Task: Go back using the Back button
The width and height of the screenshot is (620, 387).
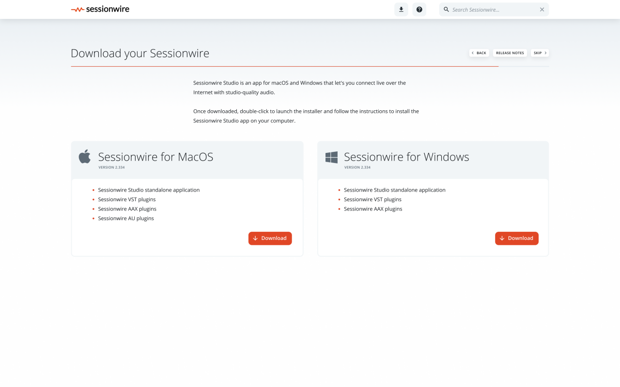Action: [x=479, y=53]
